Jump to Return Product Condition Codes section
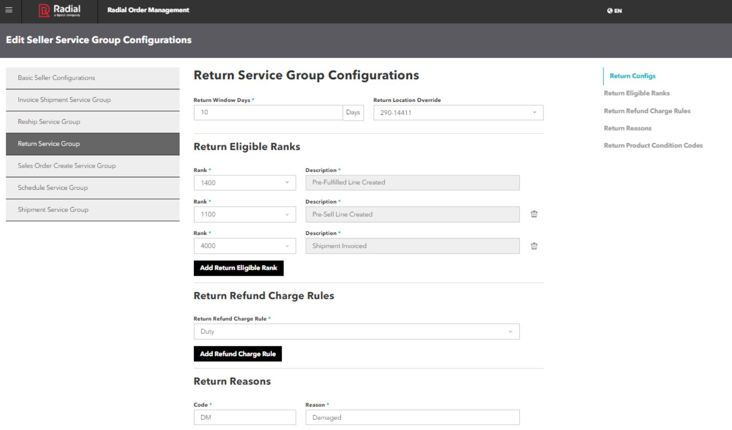This screenshot has width=732, height=430. pyautogui.click(x=653, y=146)
